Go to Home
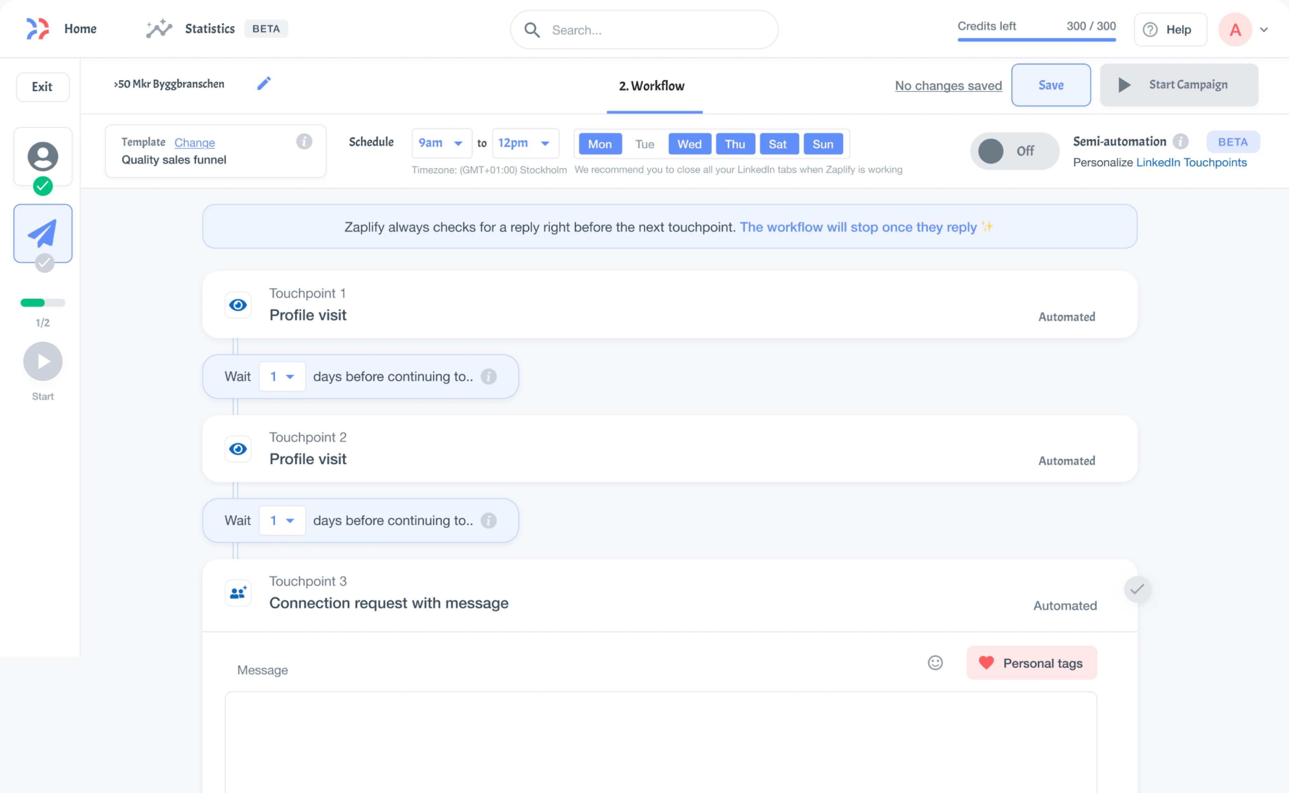Screen dimensions: 1289x793 (80, 29)
